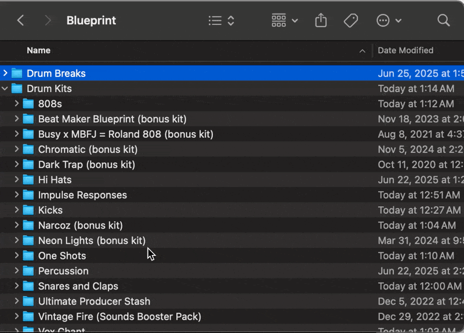This screenshot has width=464, height=333.
Task: Expand the Hi Hats folder
Action: point(17,180)
